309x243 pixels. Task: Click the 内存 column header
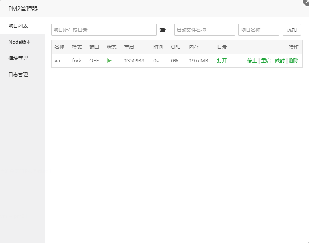pyautogui.click(x=194, y=47)
